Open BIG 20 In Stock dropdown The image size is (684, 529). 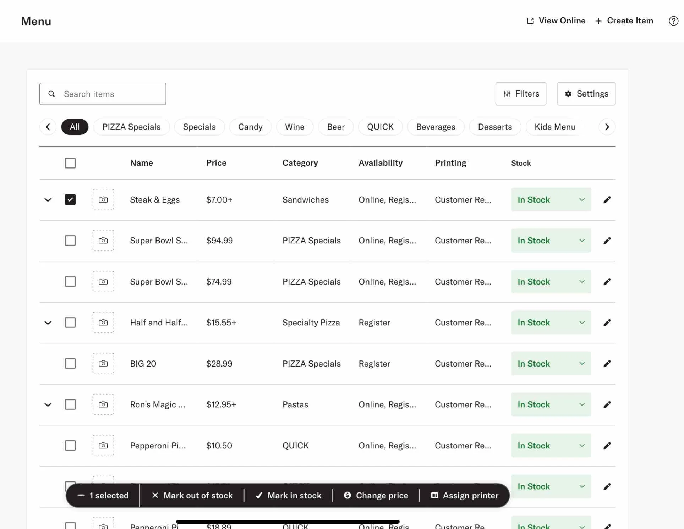coord(551,364)
